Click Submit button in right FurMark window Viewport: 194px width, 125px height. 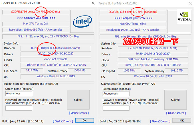(175, 100)
